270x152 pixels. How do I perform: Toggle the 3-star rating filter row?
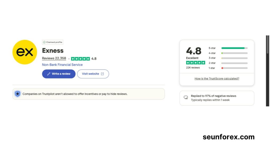[x=228, y=58]
